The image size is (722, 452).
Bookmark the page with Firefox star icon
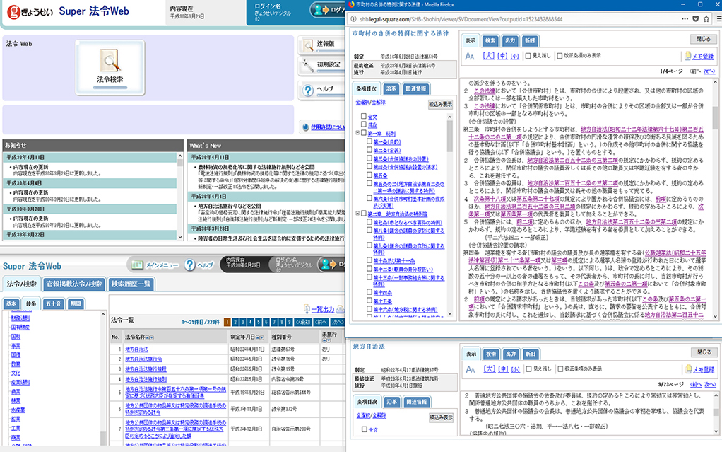[x=706, y=19]
